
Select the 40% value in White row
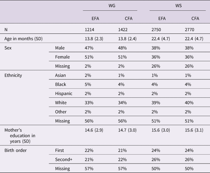pyautogui.click(x=189, y=103)
